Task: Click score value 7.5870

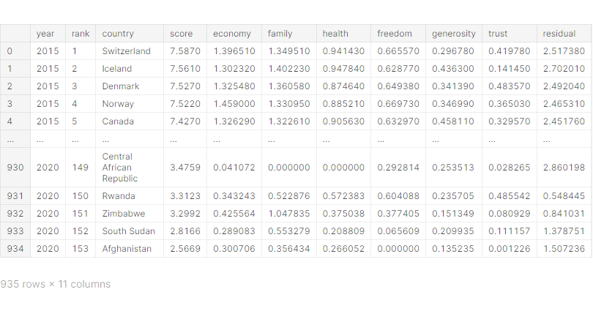Action: click(x=185, y=51)
